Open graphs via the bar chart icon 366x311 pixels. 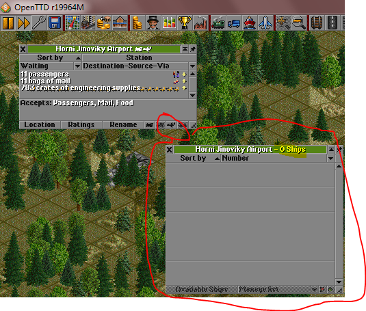[169, 23]
